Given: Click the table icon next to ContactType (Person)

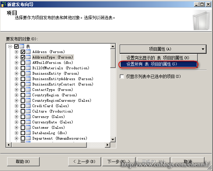Looking at the screenshot, I should click(28, 90).
